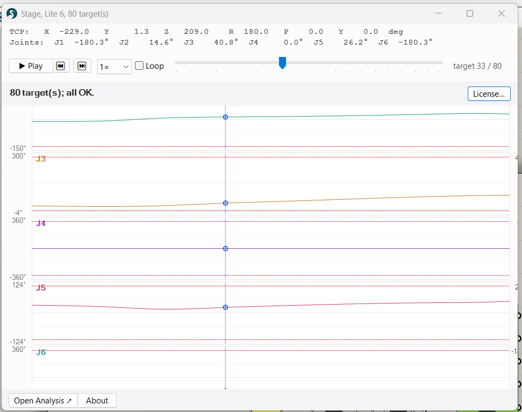Select the J5 curve marker point

225,307
